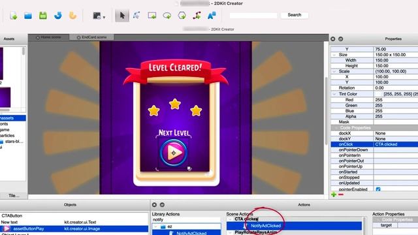Add a property with the green plus icon
Screen dimensions: 418x235
[x=334, y=195]
